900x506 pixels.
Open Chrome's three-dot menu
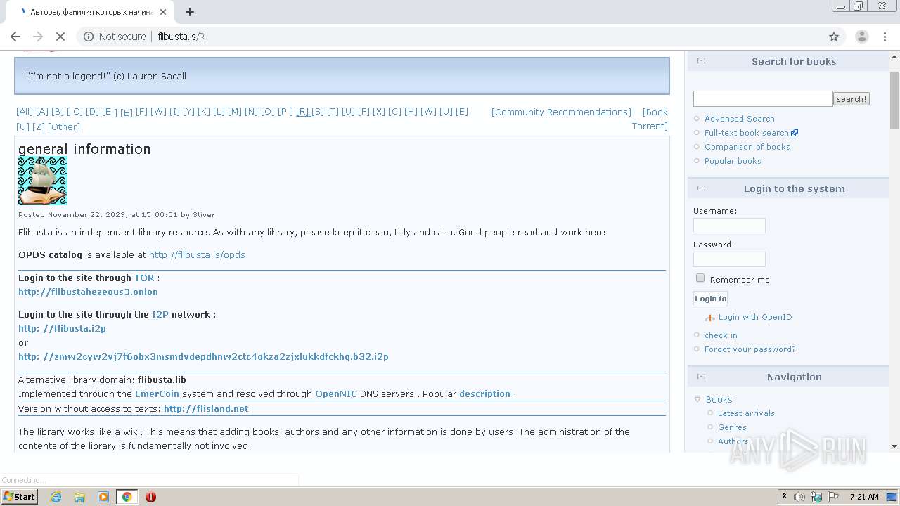(884, 37)
